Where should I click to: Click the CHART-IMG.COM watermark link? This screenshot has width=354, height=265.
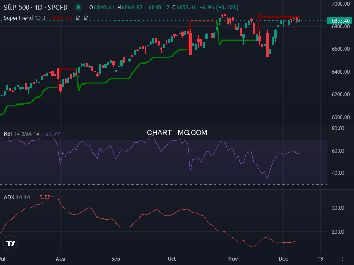pyautogui.click(x=177, y=132)
